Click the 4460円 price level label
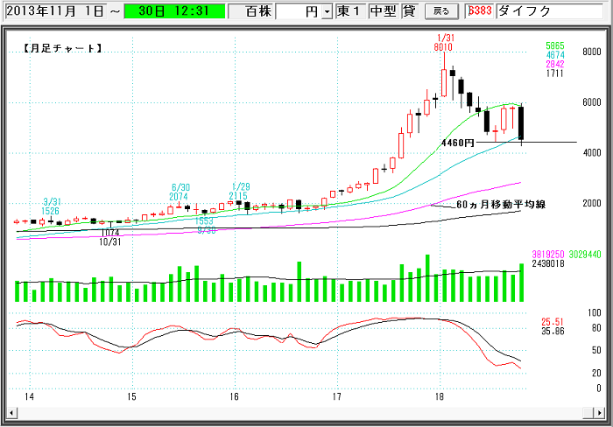This screenshot has width=613, height=427. tap(458, 143)
